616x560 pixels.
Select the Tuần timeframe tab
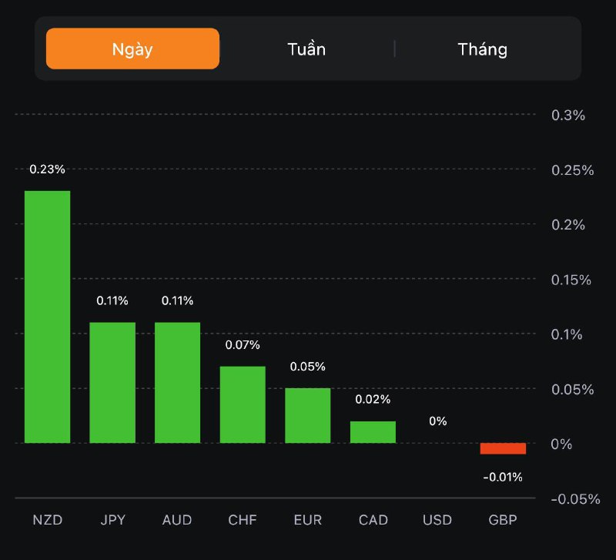tap(306, 49)
